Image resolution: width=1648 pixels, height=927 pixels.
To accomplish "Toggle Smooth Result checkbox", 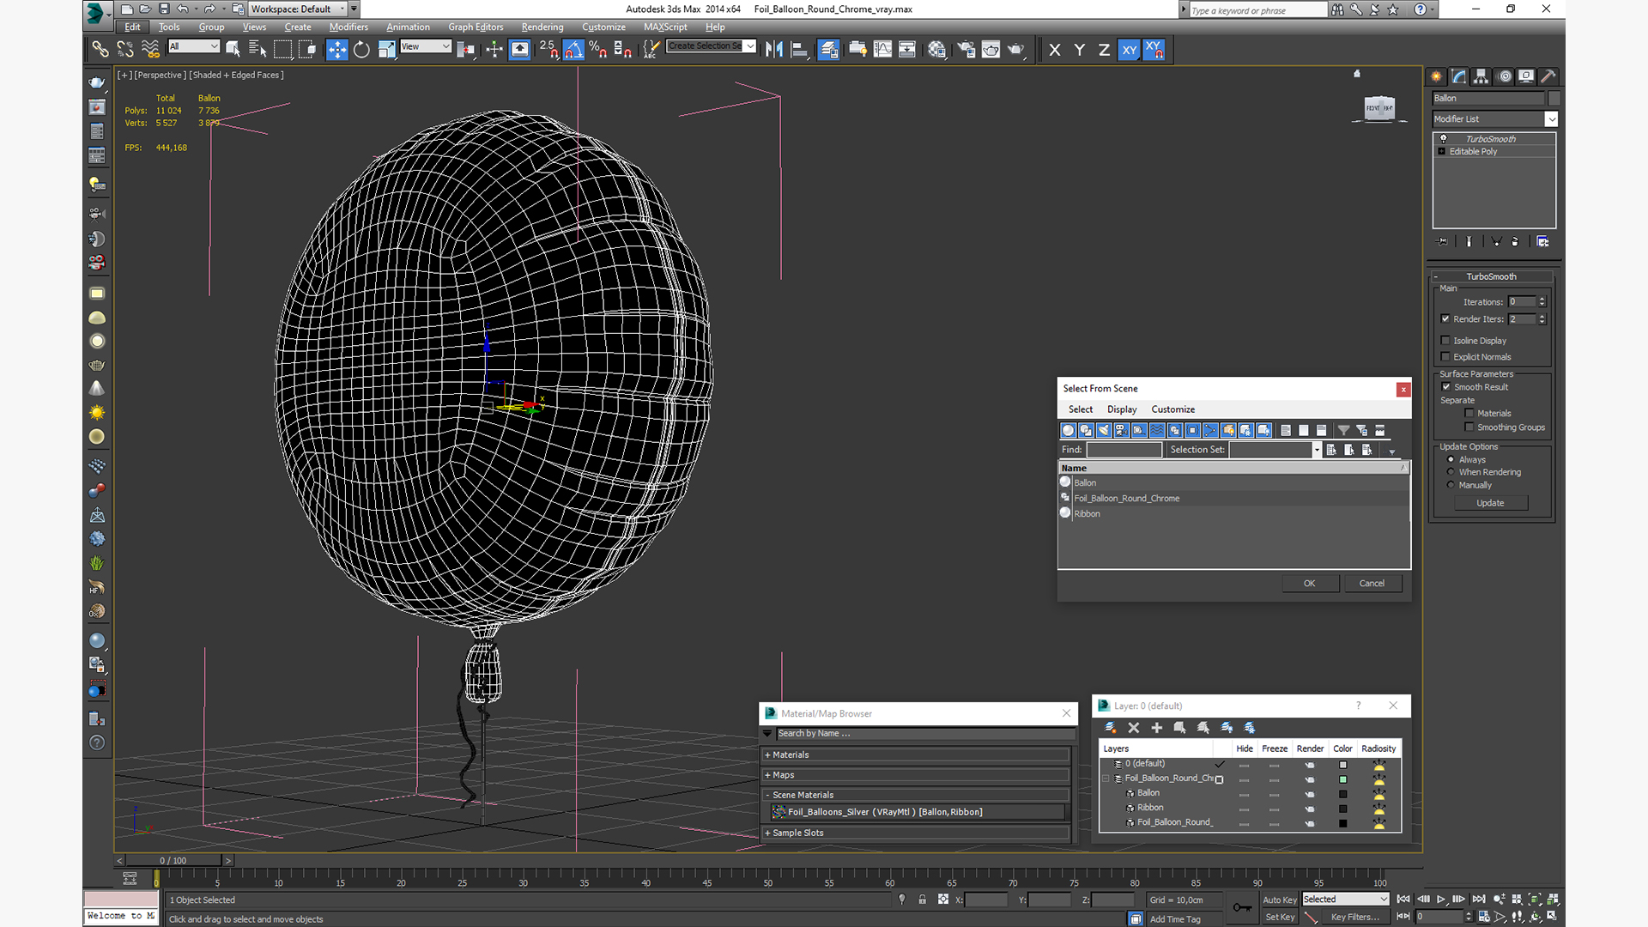I will [x=1446, y=387].
